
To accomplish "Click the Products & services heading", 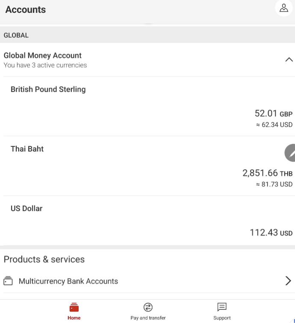I will (x=44, y=259).
